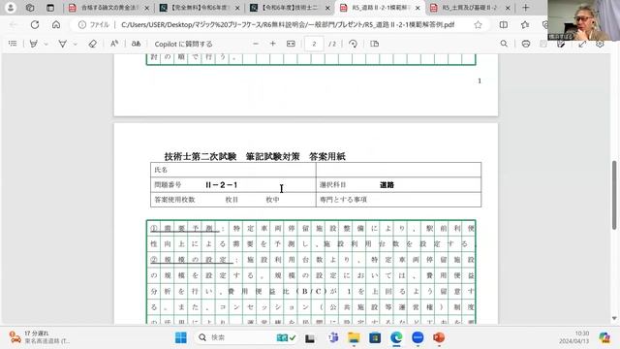620x349 pixels.
Task: Open Copilot icon in system tray
Action: coord(604,337)
